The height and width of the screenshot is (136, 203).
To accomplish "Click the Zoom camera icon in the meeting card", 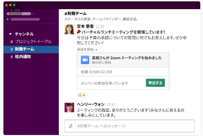I will point(85,60).
